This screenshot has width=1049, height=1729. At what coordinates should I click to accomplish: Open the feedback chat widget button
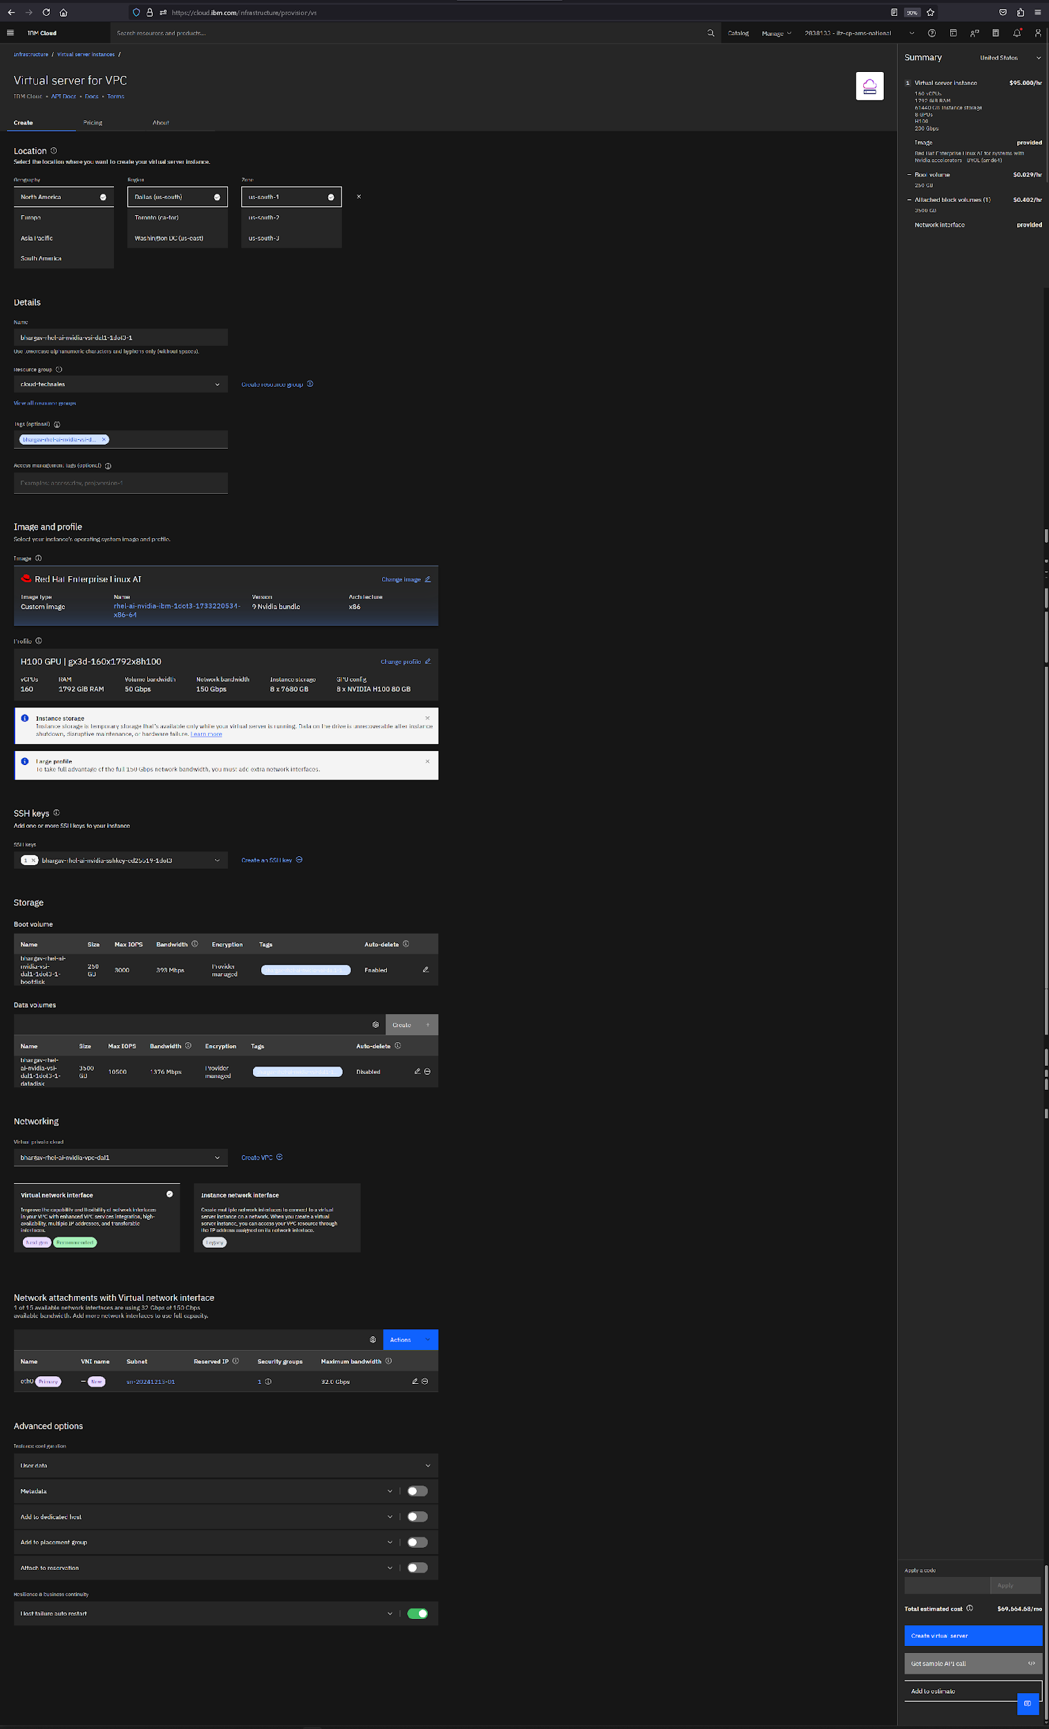(x=1028, y=1703)
